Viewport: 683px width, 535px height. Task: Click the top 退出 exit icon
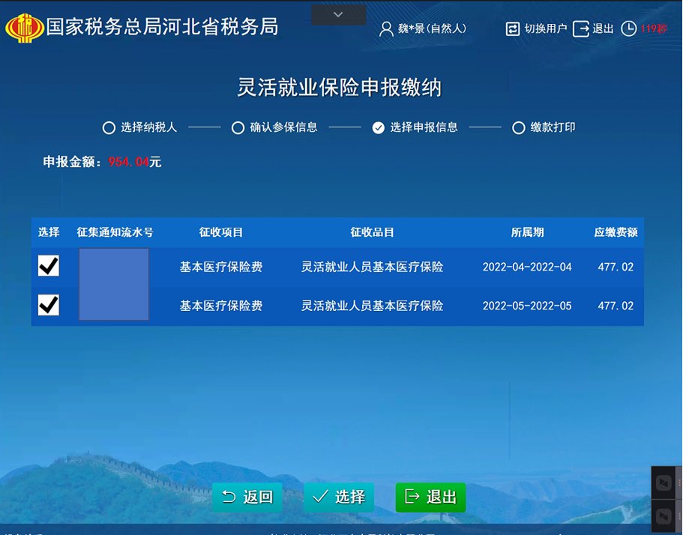click(580, 29)
